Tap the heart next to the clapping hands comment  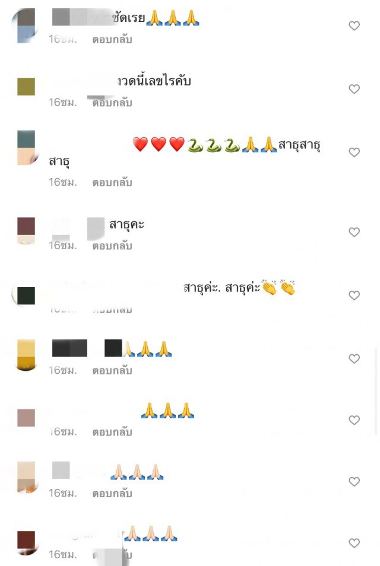point(354,295)
